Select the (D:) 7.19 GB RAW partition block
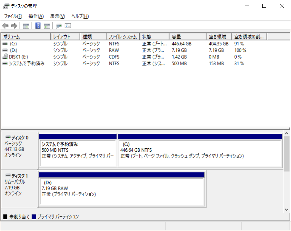This screenshot has width=291, height=231. pos(122,189)
